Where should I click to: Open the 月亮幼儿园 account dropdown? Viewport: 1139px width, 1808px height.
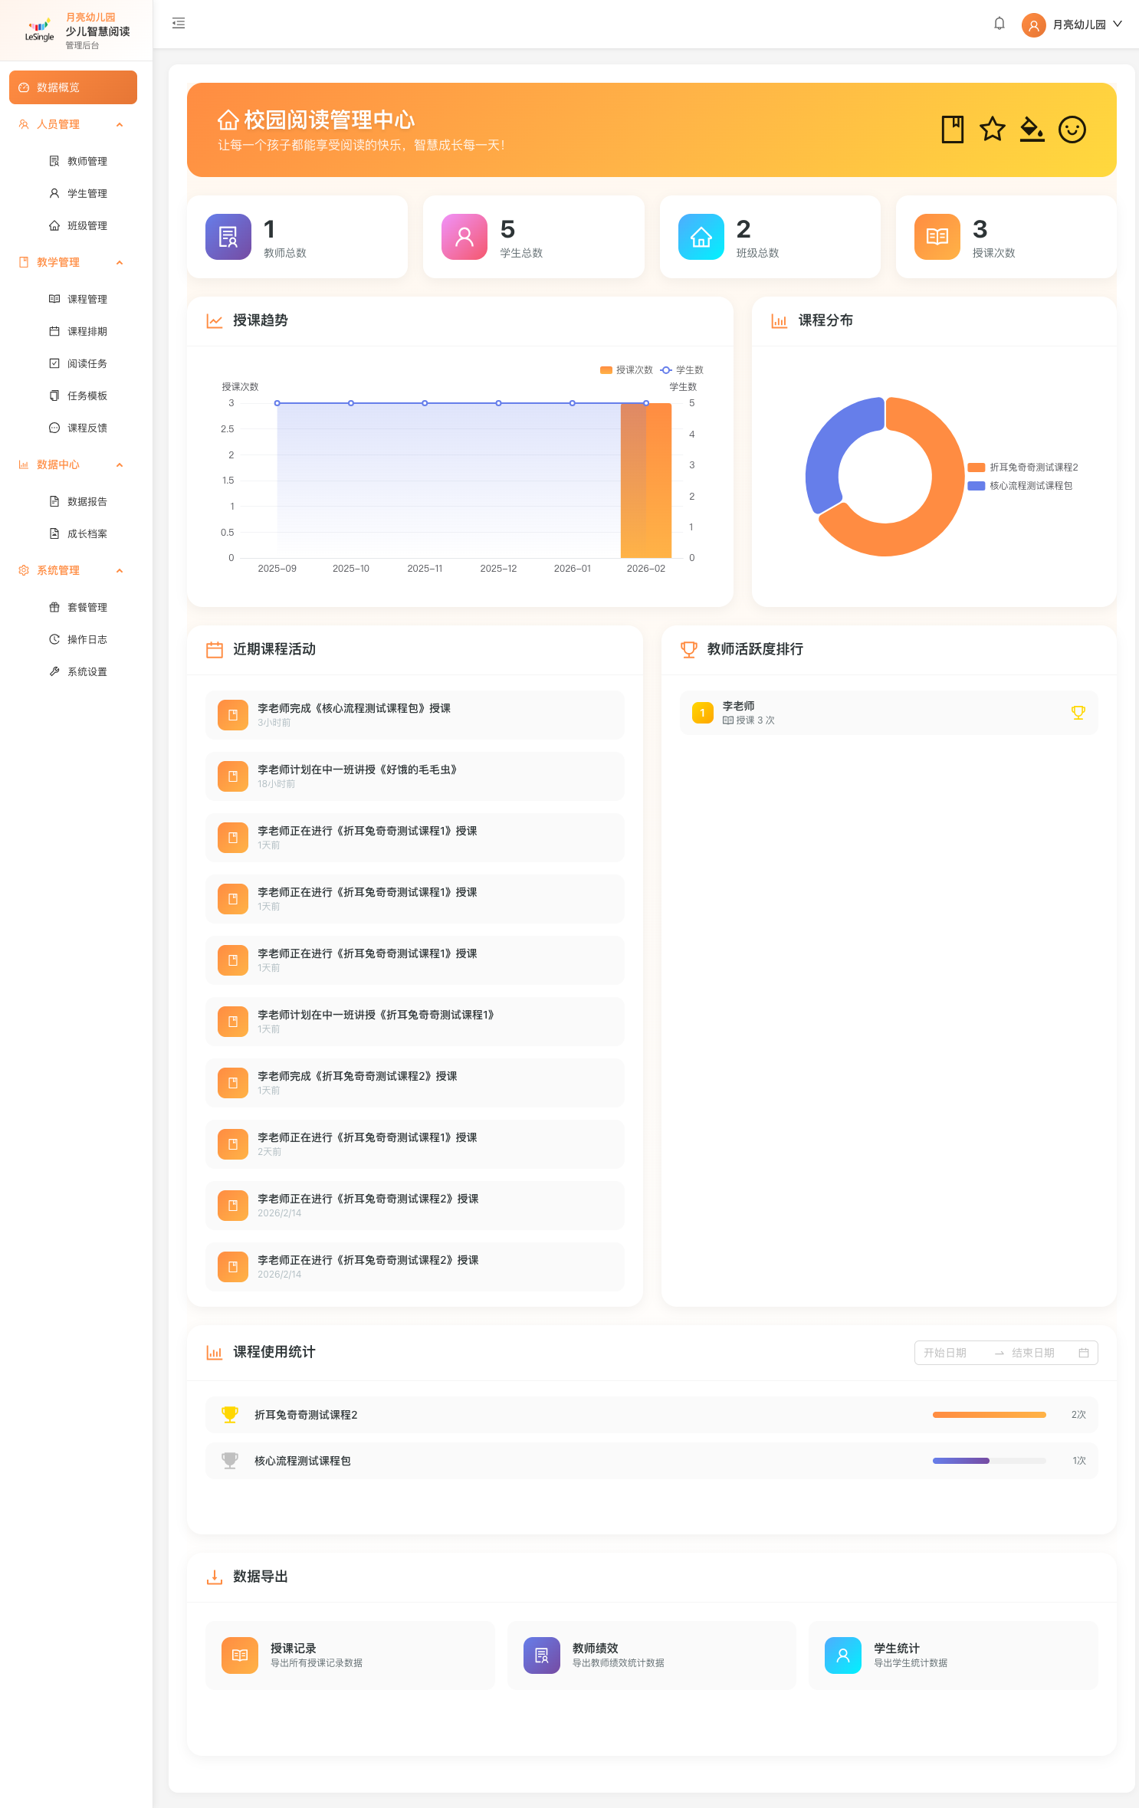(x=1072, y=25)
